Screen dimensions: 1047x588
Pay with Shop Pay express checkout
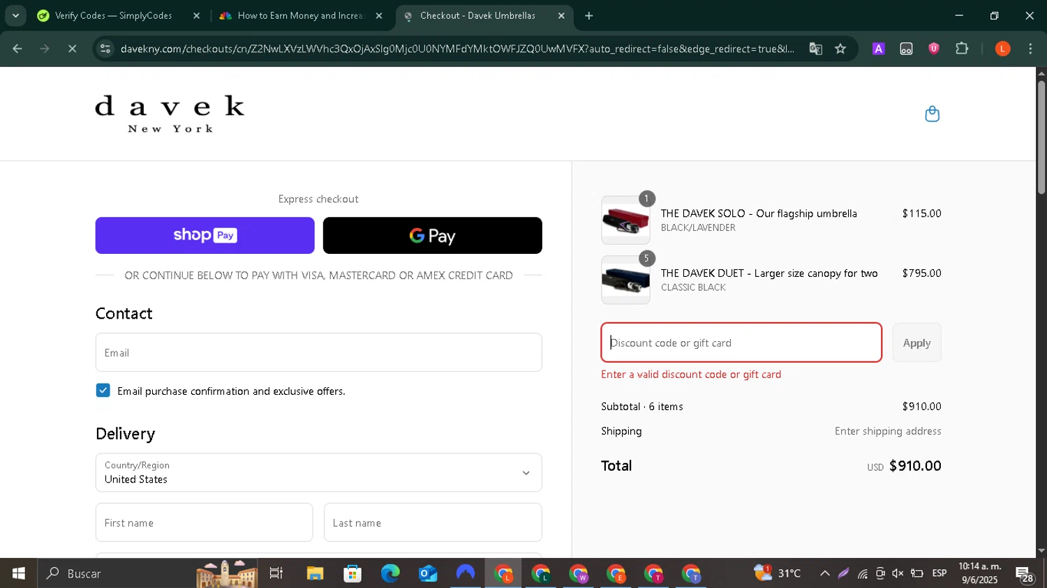coord(205,235)
